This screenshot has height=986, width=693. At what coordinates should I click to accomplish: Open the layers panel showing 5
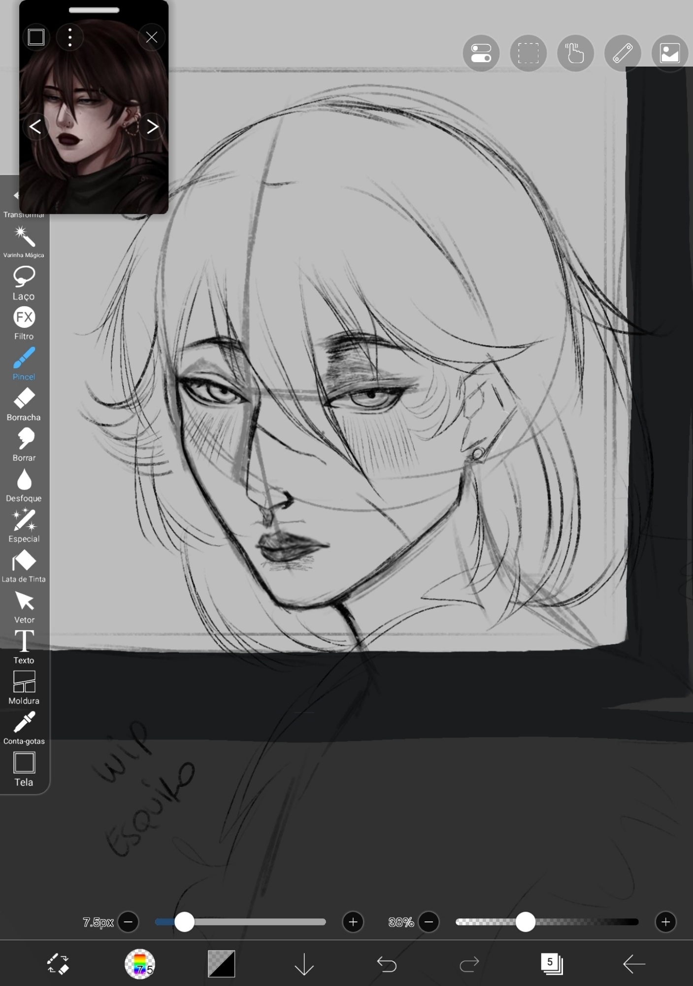tap(551, 963)
